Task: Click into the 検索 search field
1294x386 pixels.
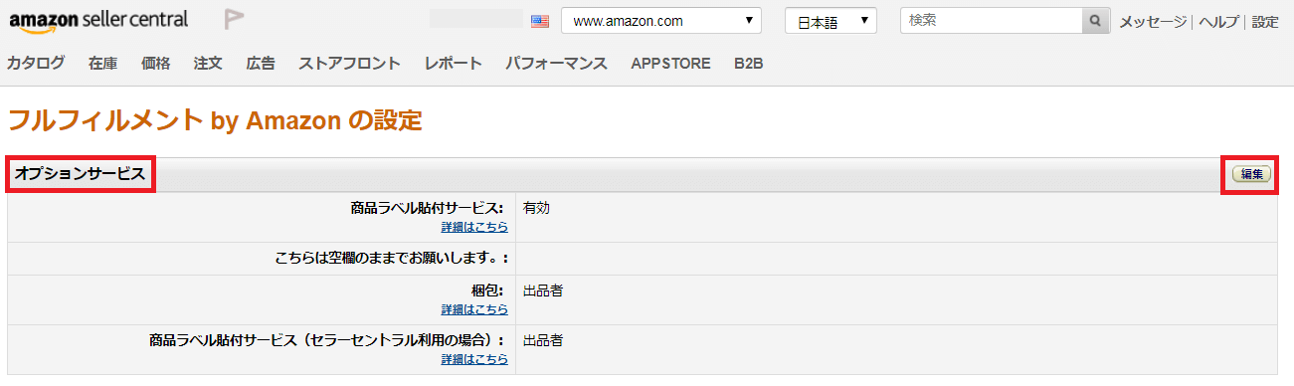Action: click(991, 21)
